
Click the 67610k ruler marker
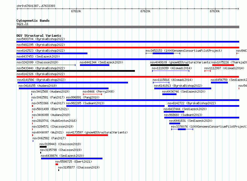pos(76,11)
